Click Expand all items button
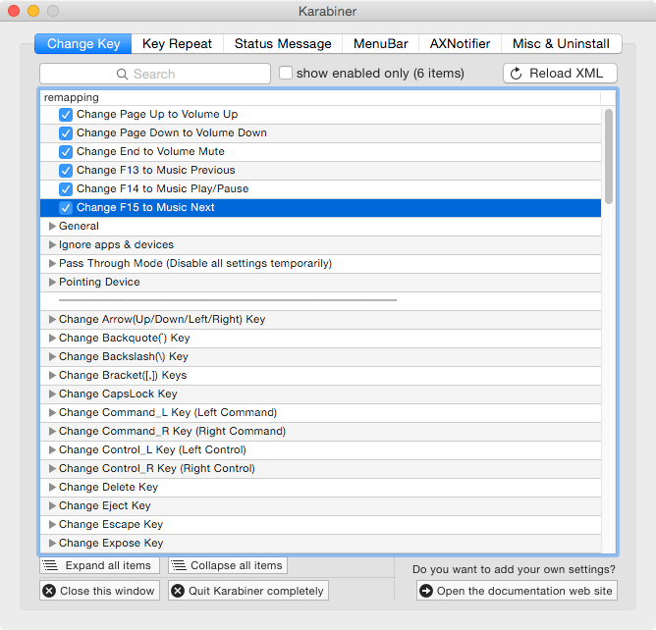Screen dimensions: 656x630 (99, 565)
